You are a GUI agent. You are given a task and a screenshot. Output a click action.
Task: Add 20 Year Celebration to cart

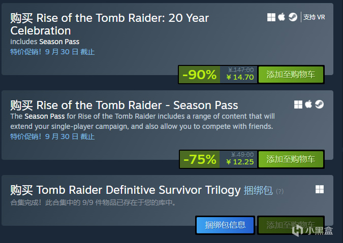291,75
